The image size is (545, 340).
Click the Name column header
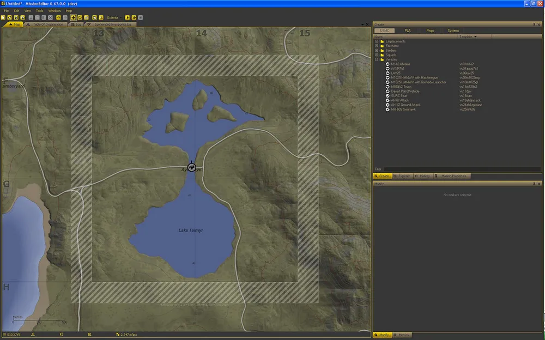click(416, 37)
